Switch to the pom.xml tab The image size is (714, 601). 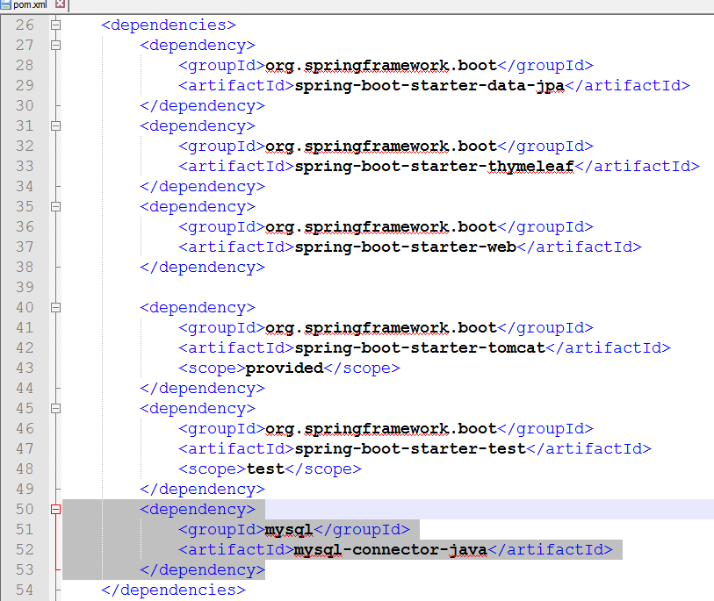coord(30,5)
